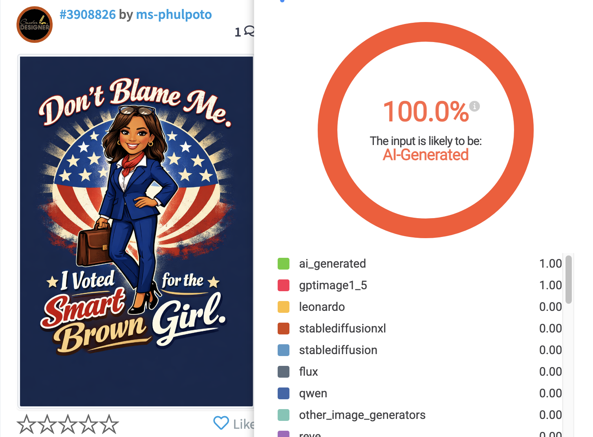Click the green ai_generated color swatch
This screenshot has width=593, height=437.
(284, 264)
